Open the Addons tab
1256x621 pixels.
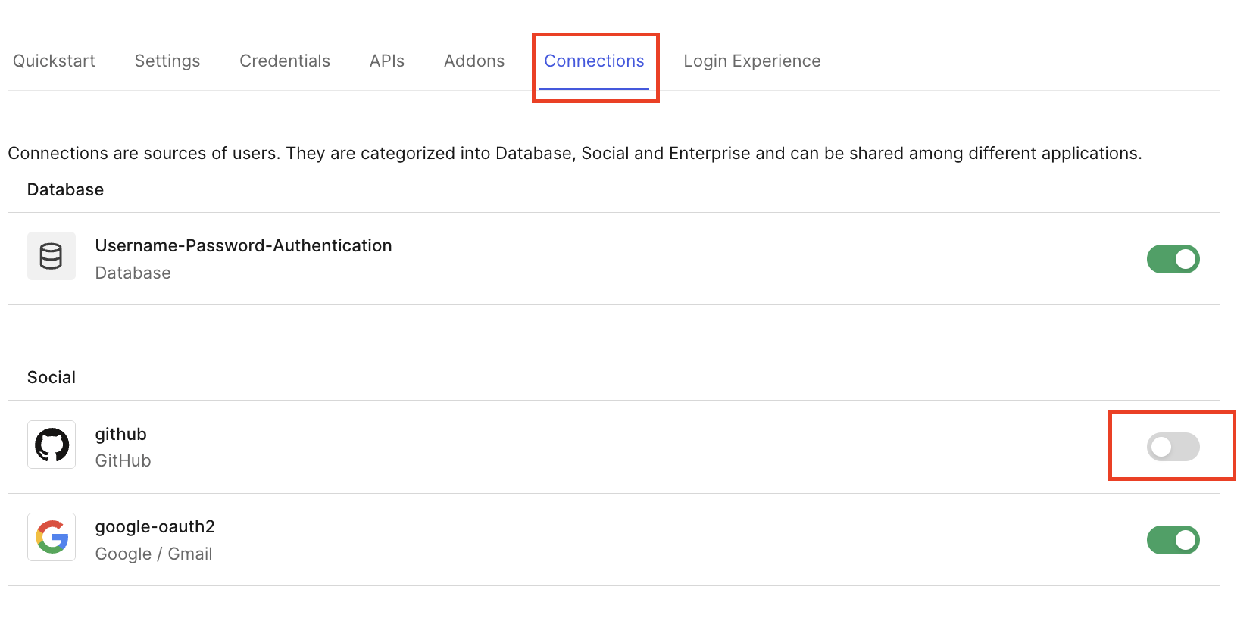[x=474, y=61]
